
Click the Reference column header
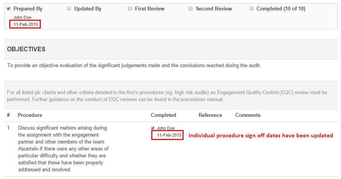coord(210,115)
